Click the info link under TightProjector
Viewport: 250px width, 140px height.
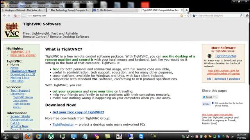click(x=209, y=79)
